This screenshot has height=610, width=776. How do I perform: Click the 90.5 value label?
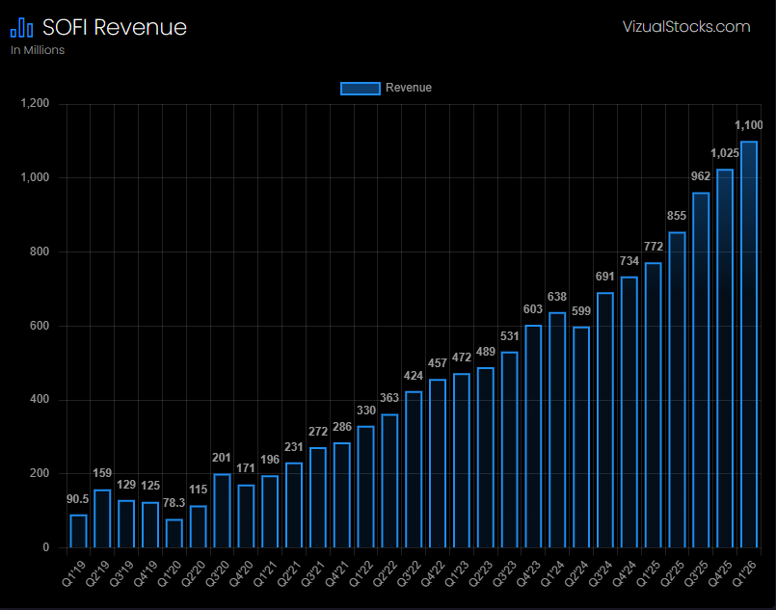pos(78,499)
